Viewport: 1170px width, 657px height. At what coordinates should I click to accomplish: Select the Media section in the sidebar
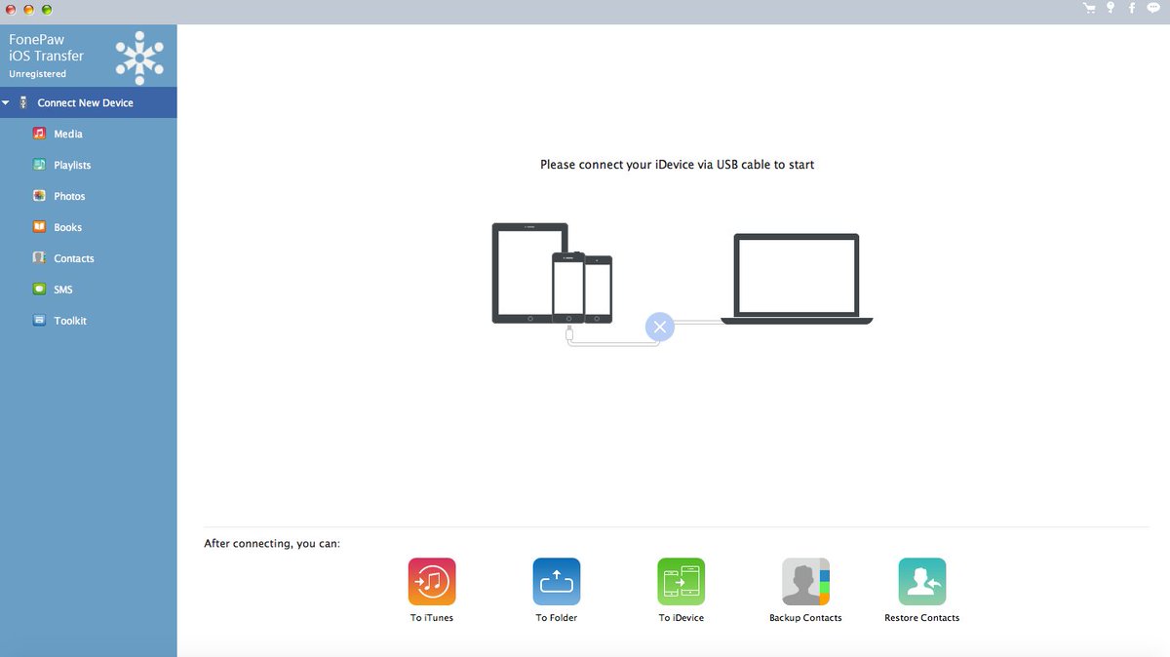[x=68, y=134]
